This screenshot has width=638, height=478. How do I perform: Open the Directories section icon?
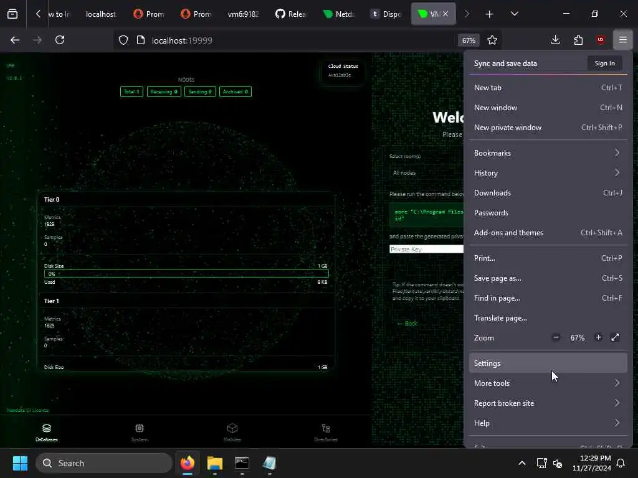pyautogui.click(x=325, y=432)
